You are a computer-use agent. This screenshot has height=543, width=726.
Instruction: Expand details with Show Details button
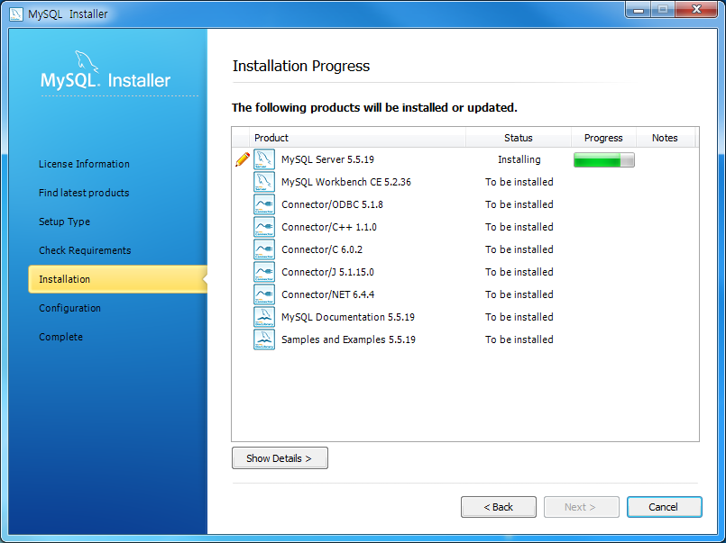click(280, 458)
